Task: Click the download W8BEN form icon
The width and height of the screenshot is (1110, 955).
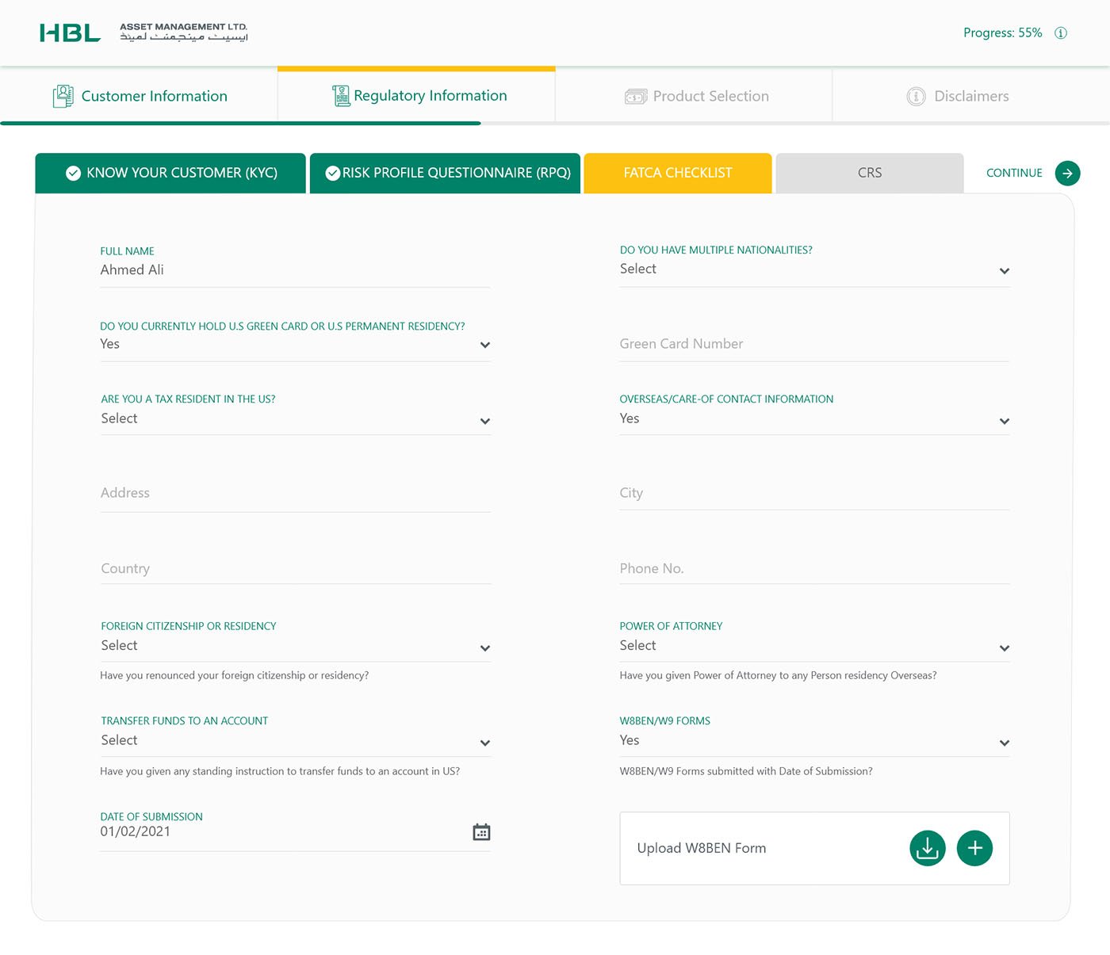Action: point(928,848)
